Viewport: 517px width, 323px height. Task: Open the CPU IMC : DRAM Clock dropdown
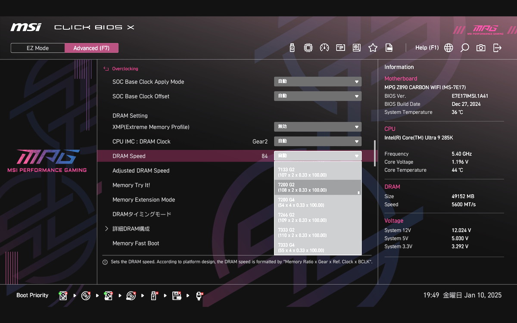click(x=318, y=141)
